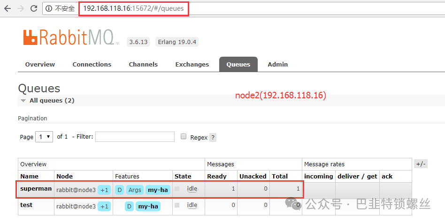Click the version label 3.6.13
This screenshot has width=445, height=222.
click(138, 42)
